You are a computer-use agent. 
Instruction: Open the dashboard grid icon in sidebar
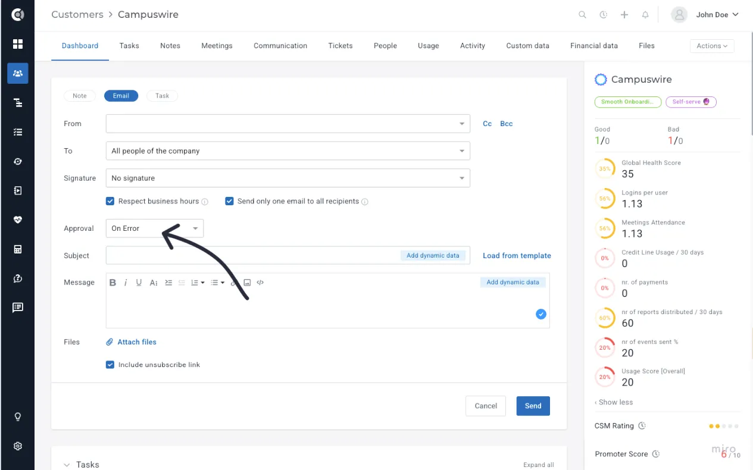point(18,44)
